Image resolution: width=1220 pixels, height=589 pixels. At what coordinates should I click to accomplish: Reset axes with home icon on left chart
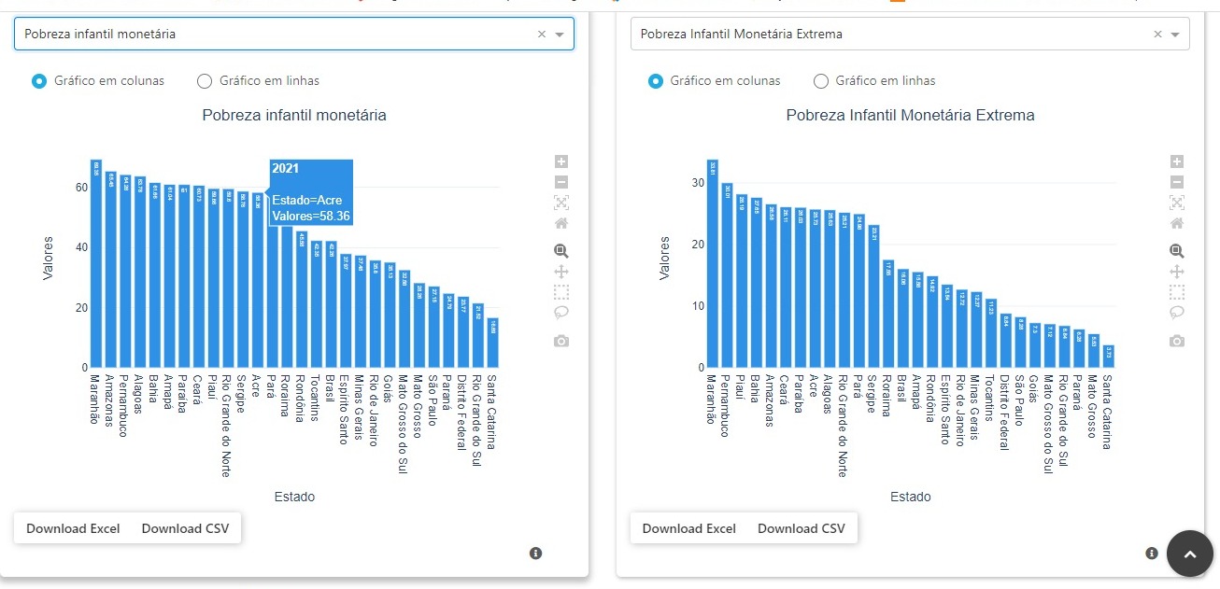[561, 223]
